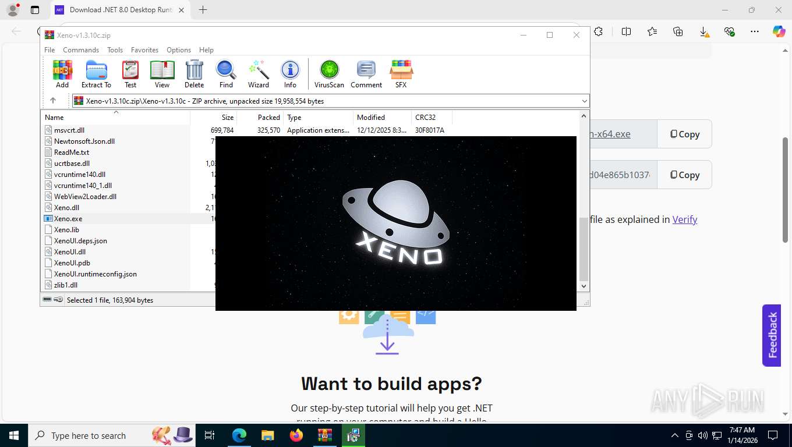Start VirusScan on the archive
This screenshot has width=792, height=447.
pyautogui.click(x=329, y=74)
